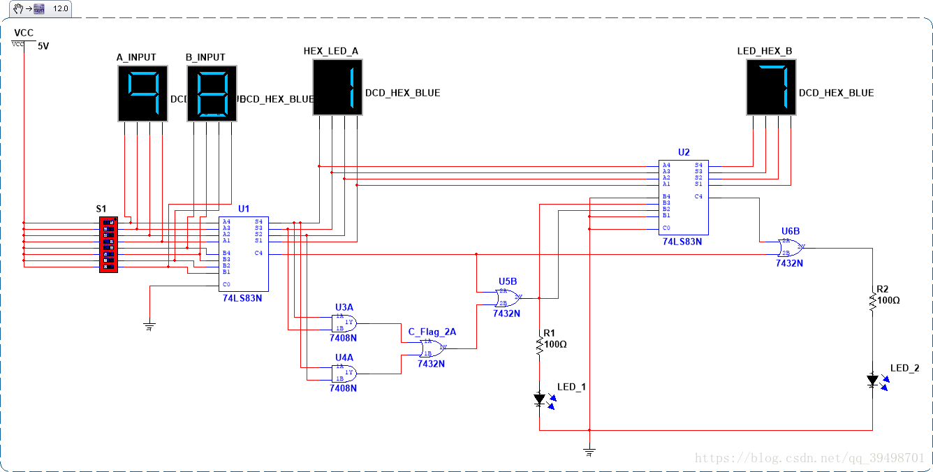Click the C0 pin label on U1

click(226, 284)
